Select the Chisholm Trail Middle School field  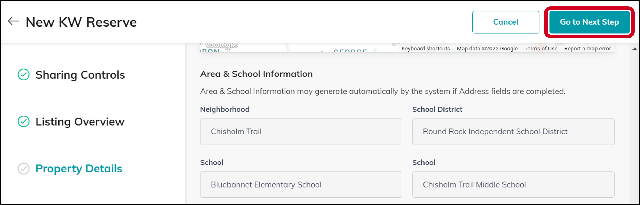[x=513, y=184]
